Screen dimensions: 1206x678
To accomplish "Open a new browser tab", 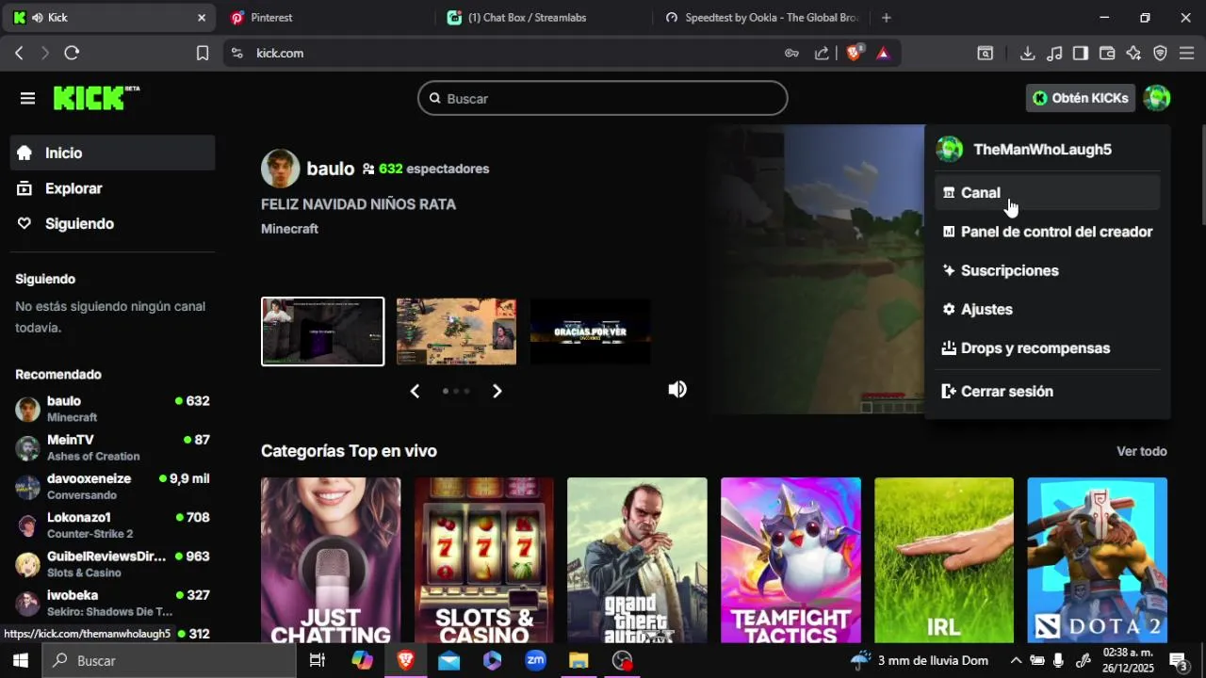I will coord(886,18).
